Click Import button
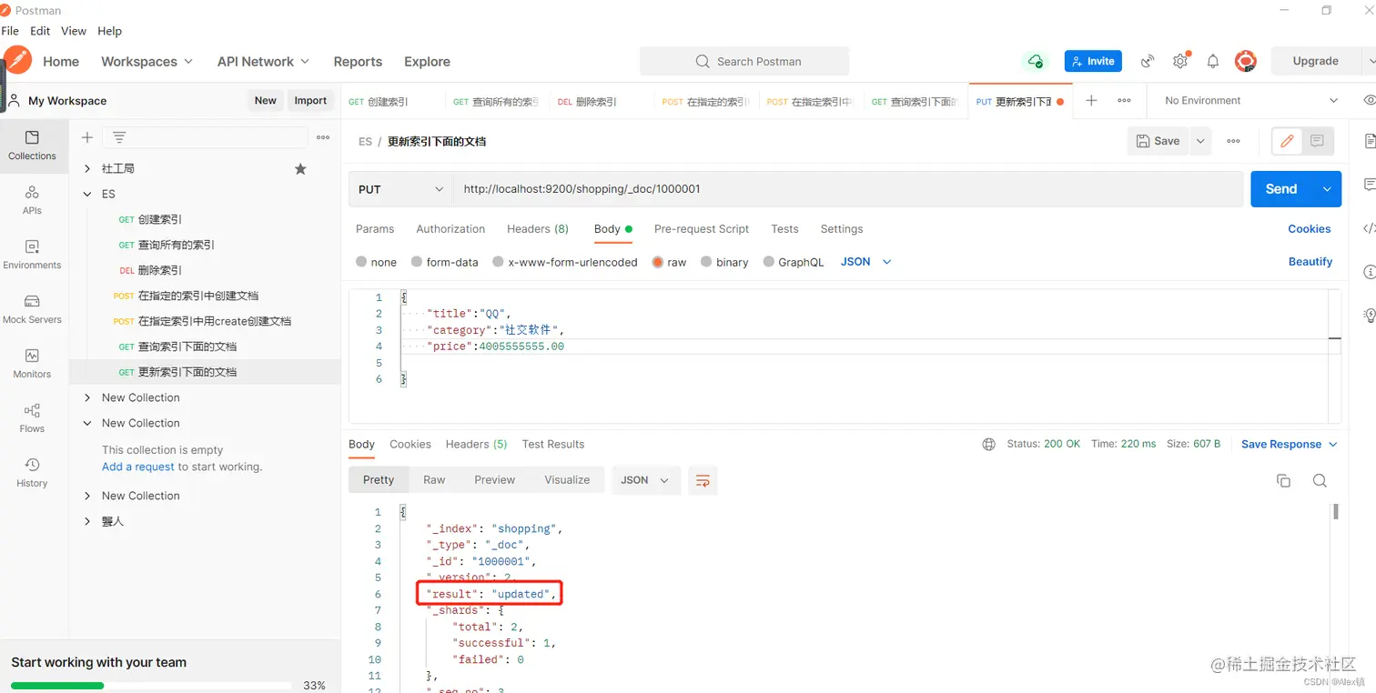The height and width of the screenshot is (693, 1376). click(x=310, y=101)
